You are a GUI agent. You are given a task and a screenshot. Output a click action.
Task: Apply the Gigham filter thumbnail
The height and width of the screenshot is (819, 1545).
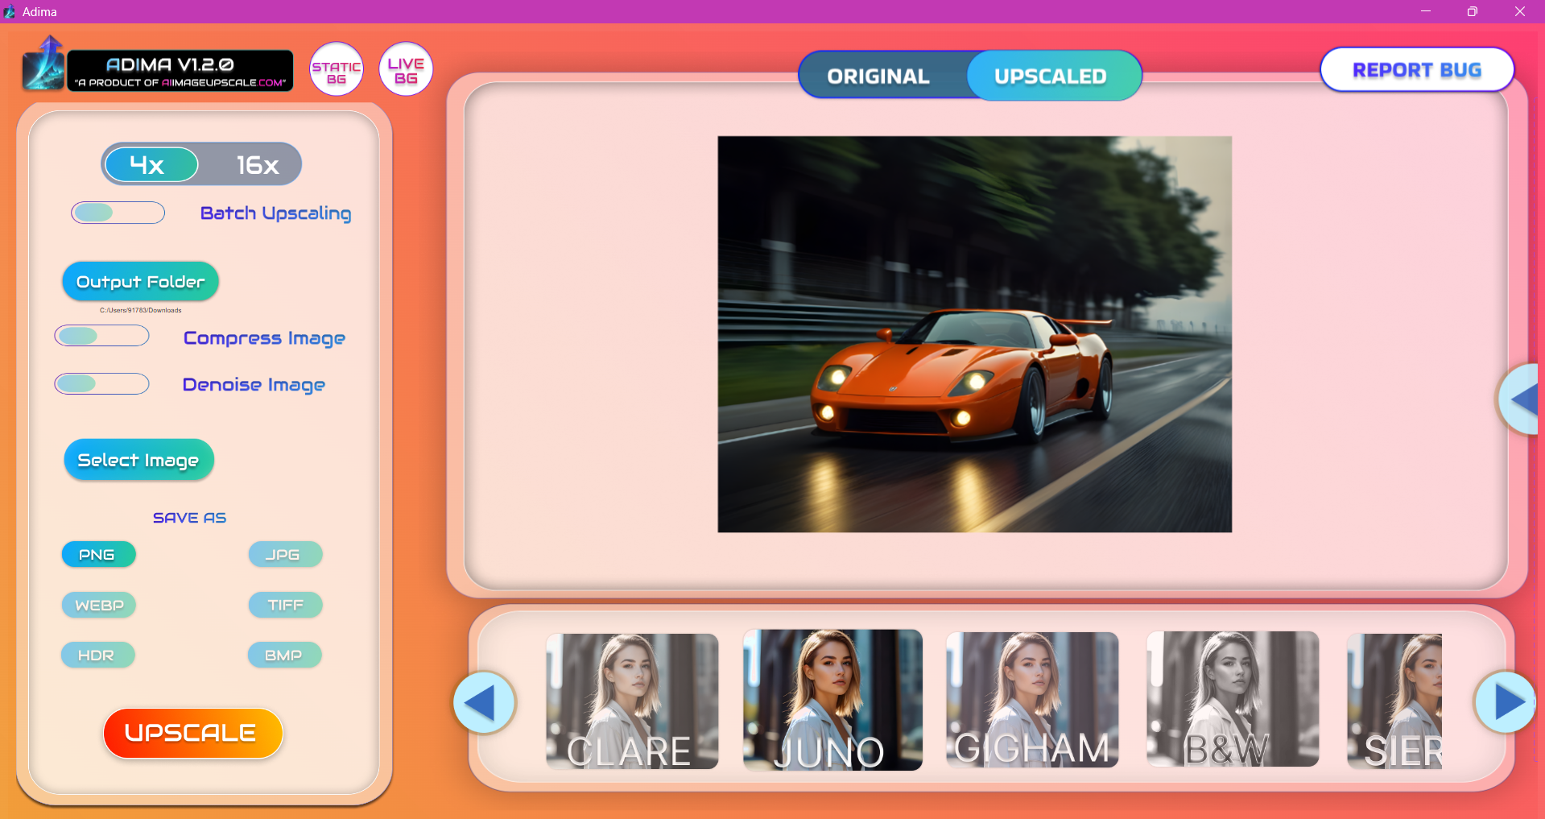pos(1032,699)
